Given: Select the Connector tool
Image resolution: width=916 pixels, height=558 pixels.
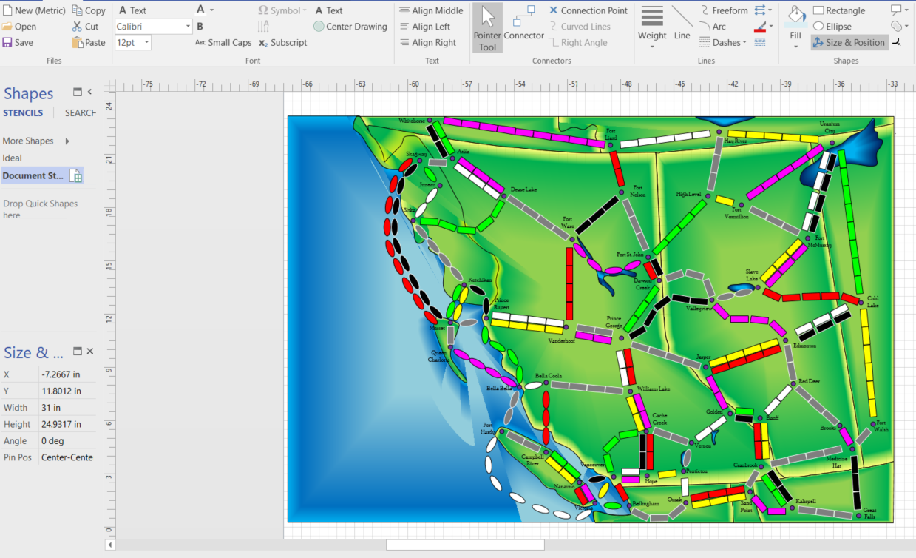Looking at the screenshot, I should click(523, 27).
